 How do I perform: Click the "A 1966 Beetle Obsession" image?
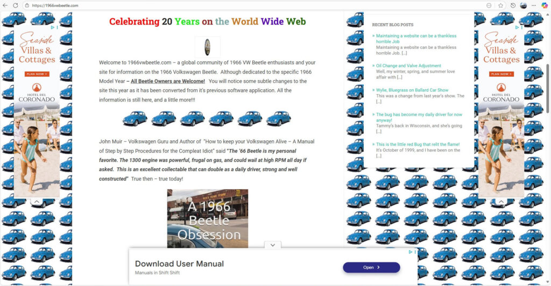tap(208, 218)
